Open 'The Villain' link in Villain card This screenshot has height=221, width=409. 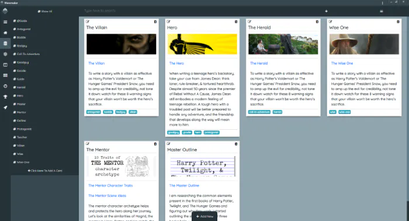click(96, 63)
